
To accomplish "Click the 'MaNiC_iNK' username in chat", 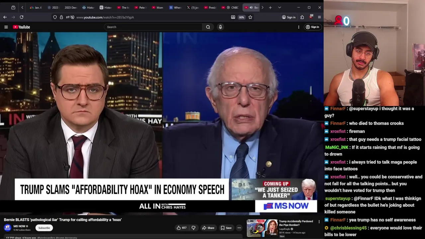I will [337, 147].
